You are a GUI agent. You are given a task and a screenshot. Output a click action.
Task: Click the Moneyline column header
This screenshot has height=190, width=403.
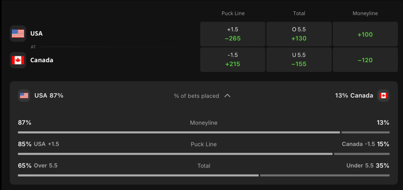365,14
